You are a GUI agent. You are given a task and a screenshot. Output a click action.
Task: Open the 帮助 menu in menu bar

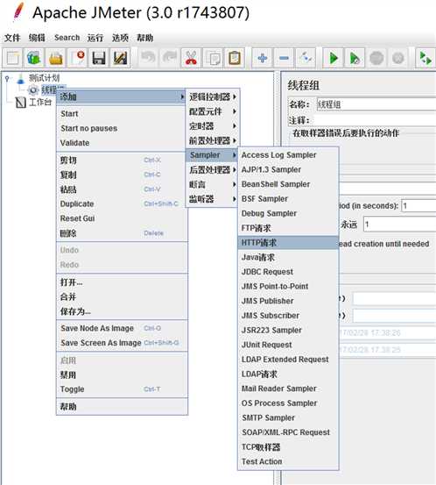click(144, 38)
